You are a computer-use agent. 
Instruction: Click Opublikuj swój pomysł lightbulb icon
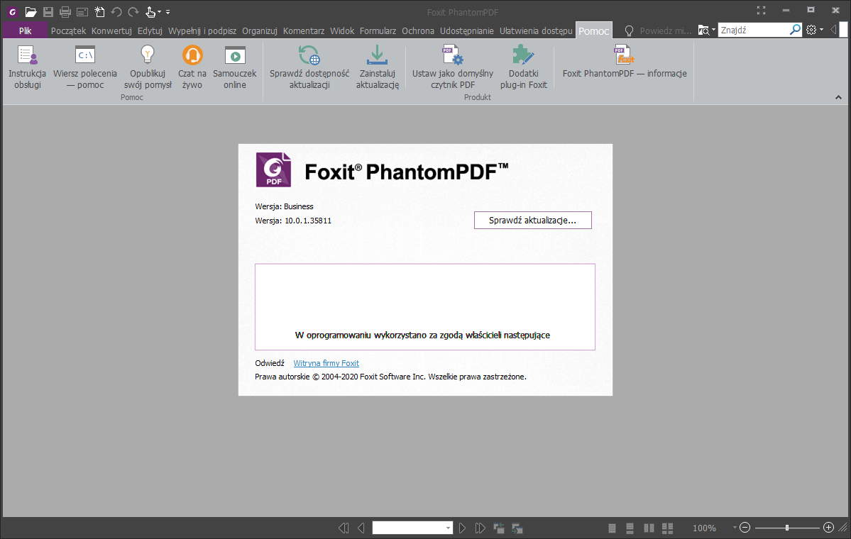click(x=148, y=55)
